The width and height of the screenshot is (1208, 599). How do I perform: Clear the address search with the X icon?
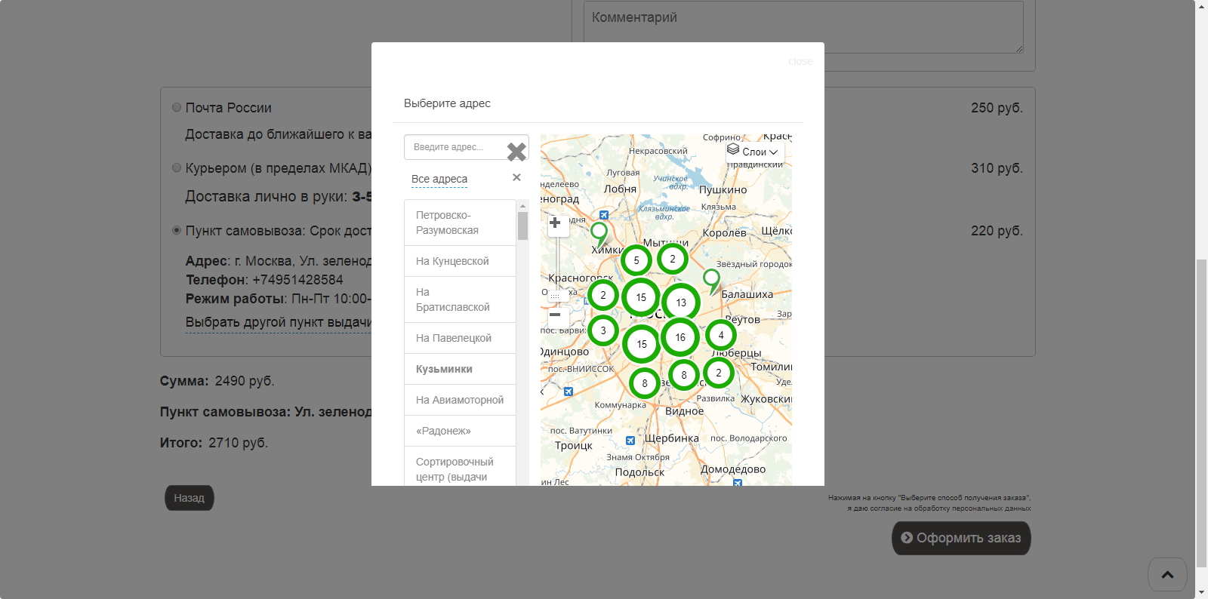(x=516, y=152)
